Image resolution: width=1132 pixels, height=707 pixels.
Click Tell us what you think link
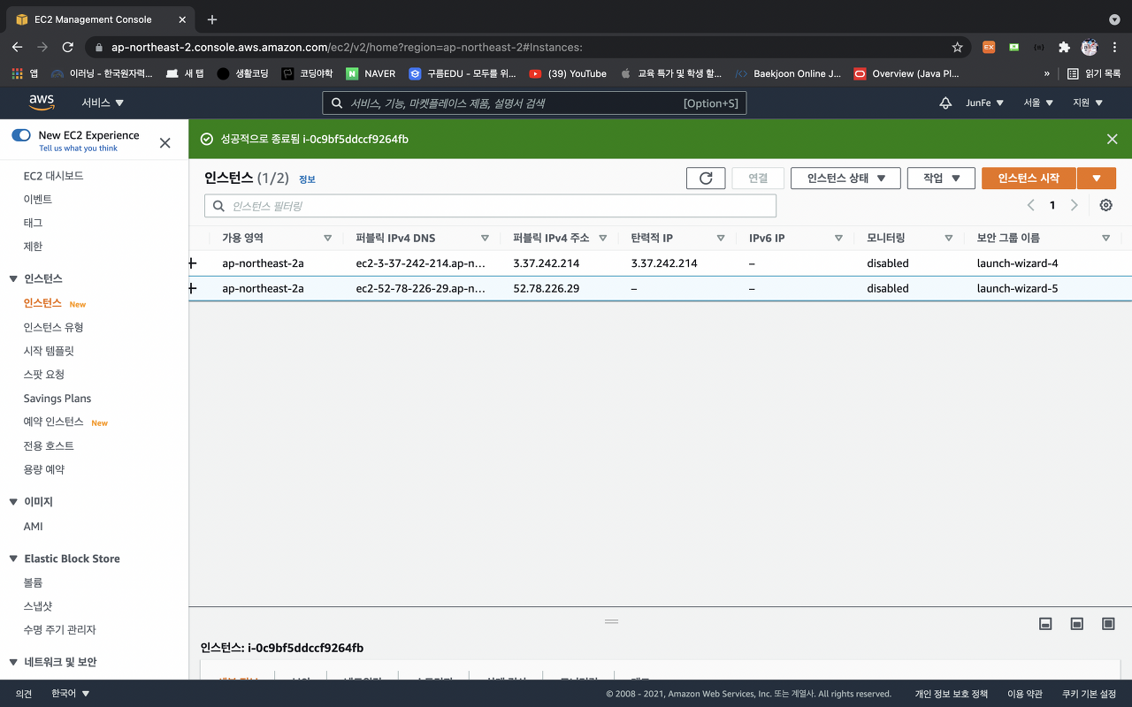pyautogui.click(x=78, y=148)
